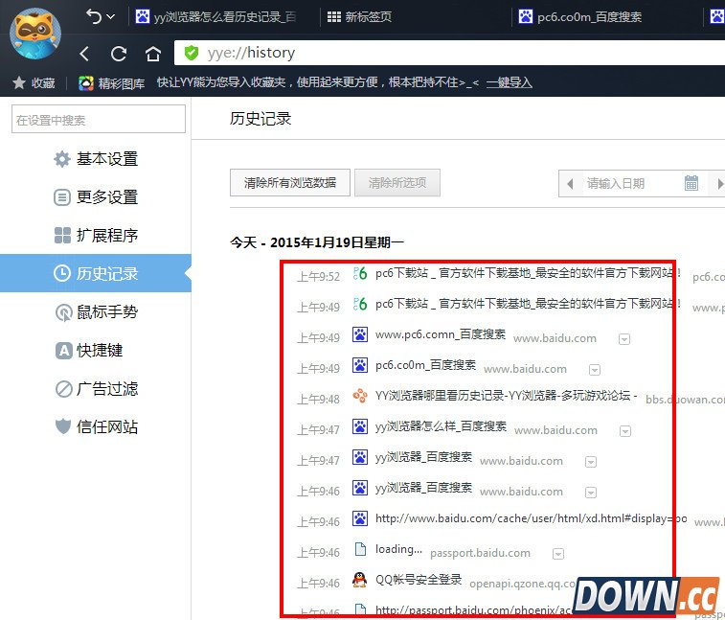Open 信任网站 in the sidebar
The height and width of the screenshot is (620, 725).
(x=96, y=426)
